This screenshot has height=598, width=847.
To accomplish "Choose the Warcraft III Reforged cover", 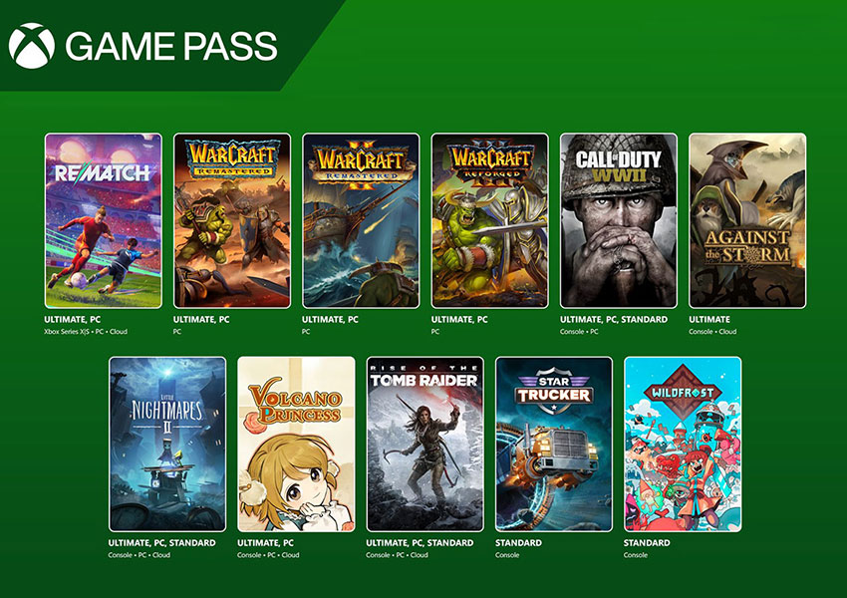I will click(490, 221).
